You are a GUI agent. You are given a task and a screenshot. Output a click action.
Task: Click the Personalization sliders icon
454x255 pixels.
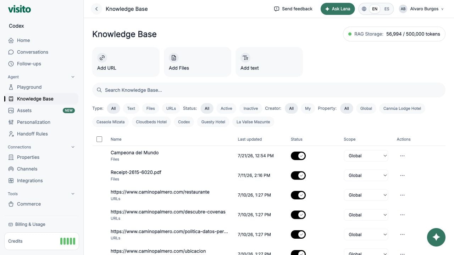[11, 122]
